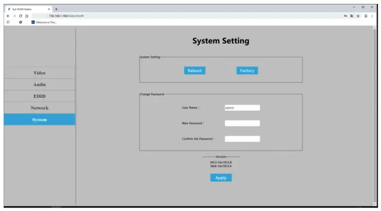Focus the New Password field
The image size is (381, 211).
click(242, 123)
